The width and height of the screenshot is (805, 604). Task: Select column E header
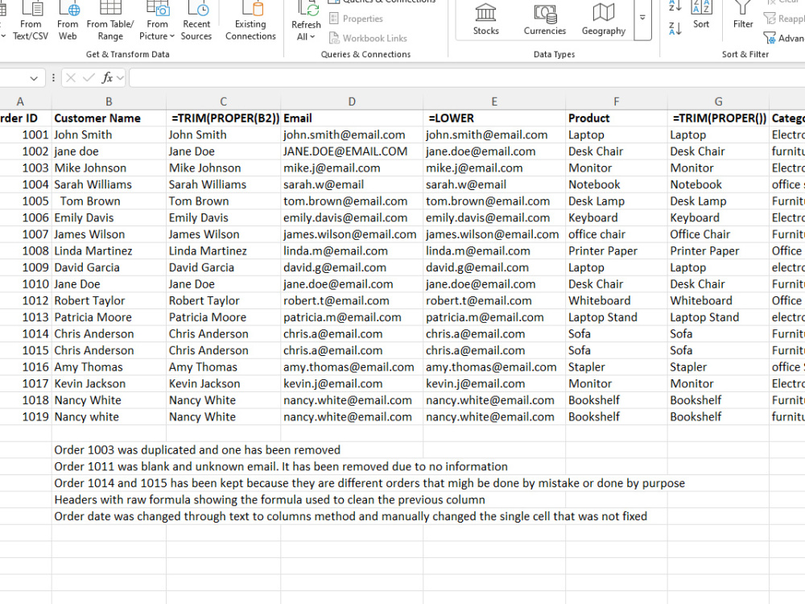494,101
